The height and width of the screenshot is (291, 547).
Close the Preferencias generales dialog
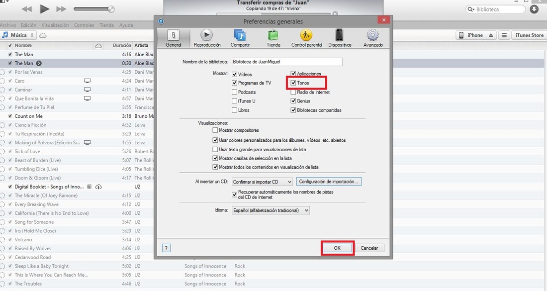click(384, 20)
